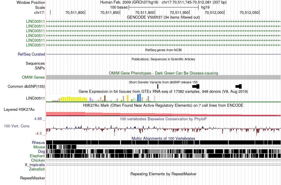Click the RefSeq Curated track label
This screenshot has height=185, width=281.
[31, 54]
